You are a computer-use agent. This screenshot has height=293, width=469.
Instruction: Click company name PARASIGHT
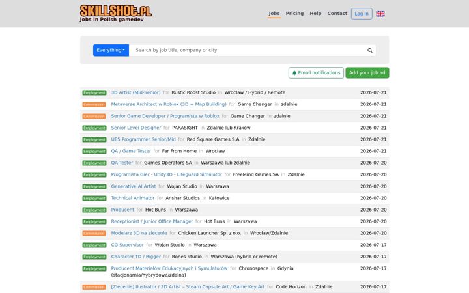point(185,128)
